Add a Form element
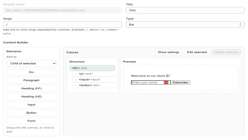The height and width of the screenshot is (140, 248). pyautogui.click(x=32, y=121)
